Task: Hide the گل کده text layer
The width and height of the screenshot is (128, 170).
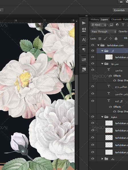Action: coord(93,101)
